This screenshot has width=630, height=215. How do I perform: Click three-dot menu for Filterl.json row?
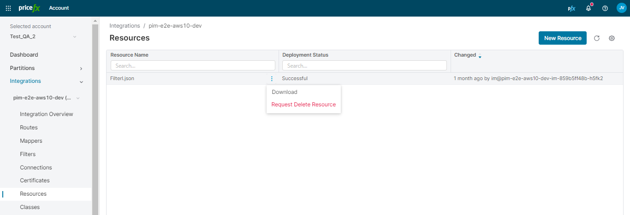[x=272, y=79]
